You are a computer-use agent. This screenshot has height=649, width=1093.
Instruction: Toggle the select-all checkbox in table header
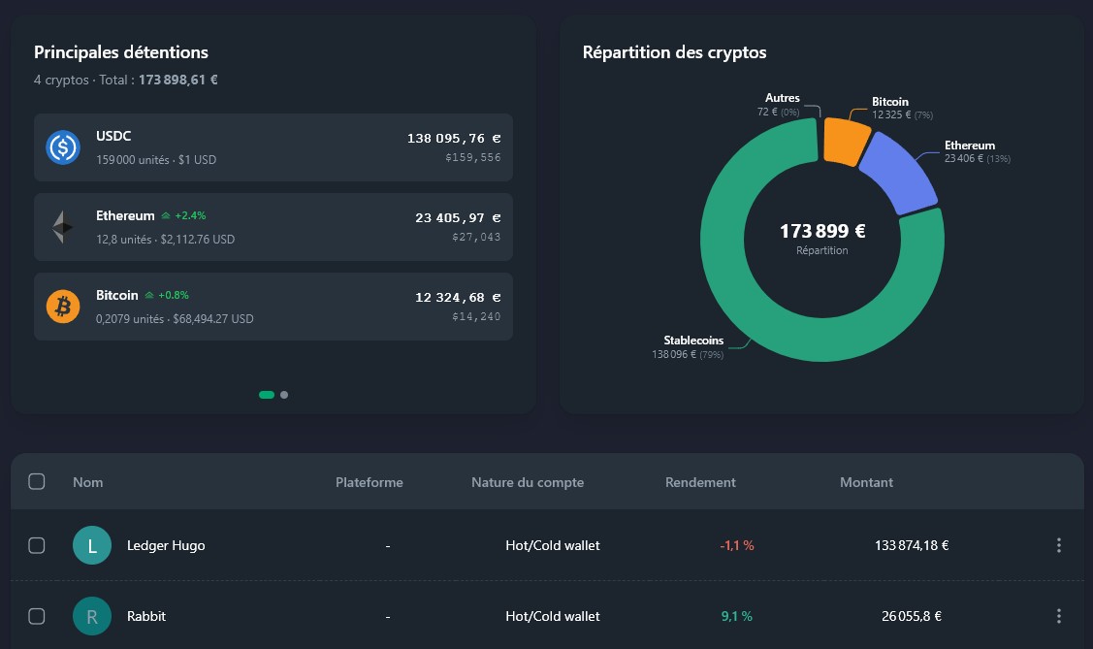(36, 480)
